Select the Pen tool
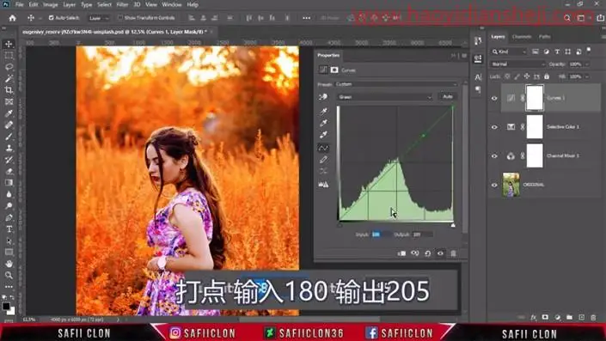Screen dimensions: 606x341 [x=9, y=217]
